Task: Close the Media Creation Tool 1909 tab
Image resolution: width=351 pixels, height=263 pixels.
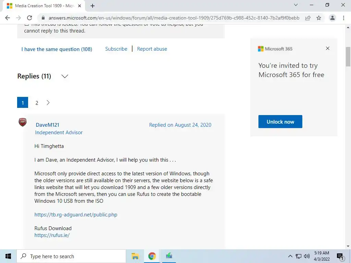Action: (80, 6)
